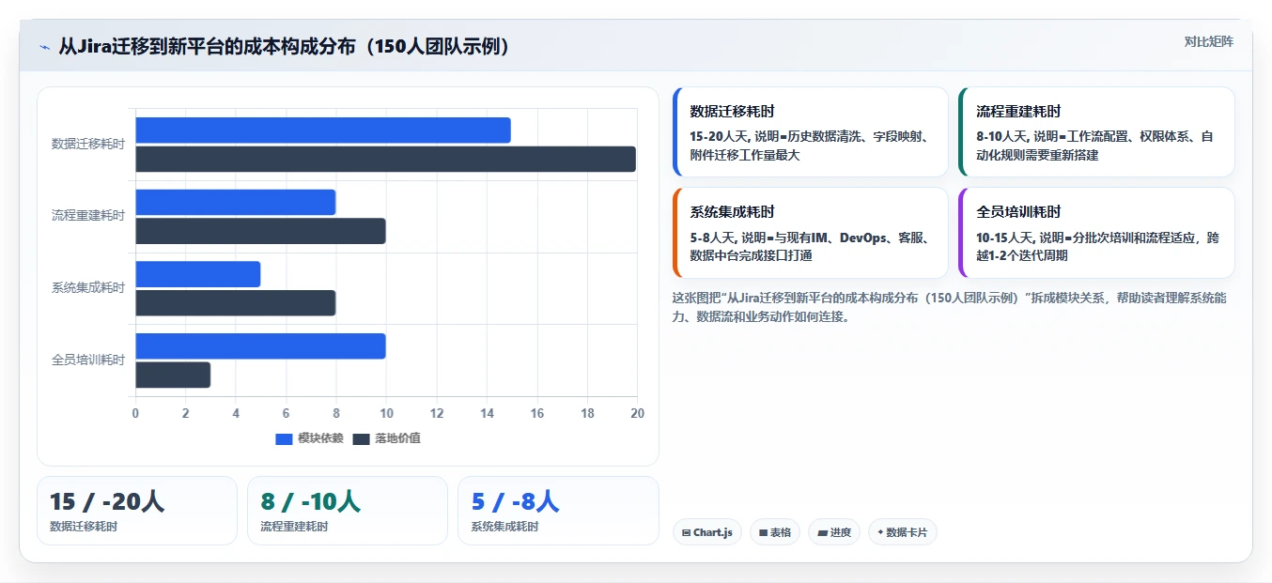Click the 5 / -8人 stat value
1272x583 pixels.
[515, 502]
